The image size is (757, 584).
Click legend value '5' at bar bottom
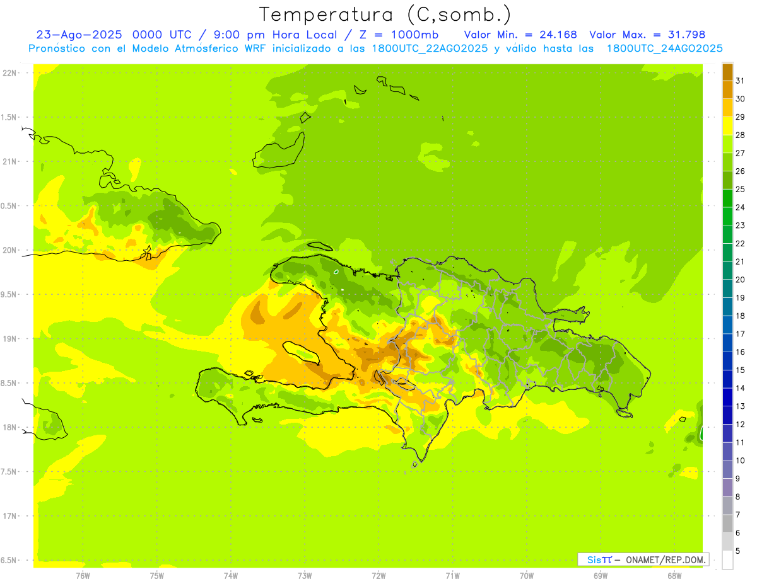click(738, 551)
